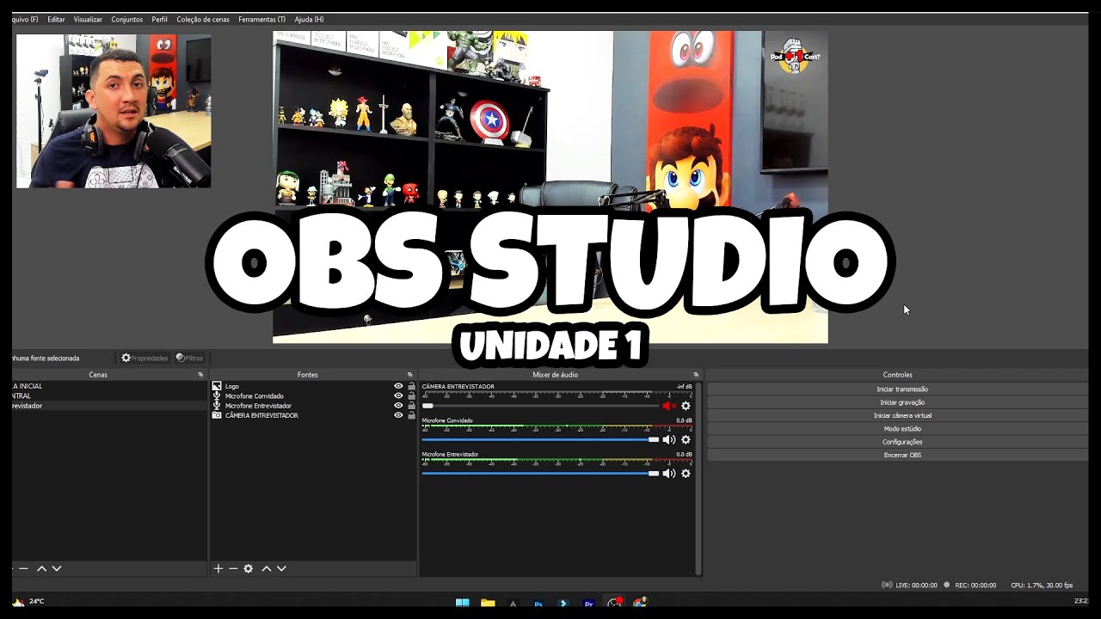Image resolution: width=1101 pixels, height=619 pixels.
Task: Select the CÂMERA ENTREVISTADOR source row
Action: tap(313, 415)
